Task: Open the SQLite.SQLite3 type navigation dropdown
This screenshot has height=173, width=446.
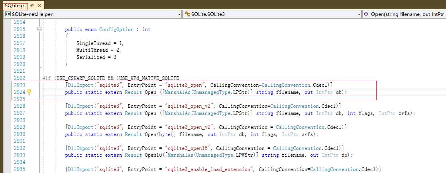Action: pyautogui.click(x=360, y=14)
